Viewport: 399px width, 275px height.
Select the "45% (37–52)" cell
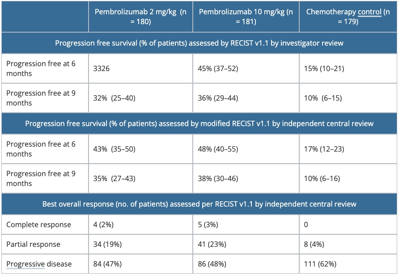pyautogui.click(x=219, y=68)
